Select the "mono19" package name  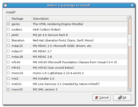[x=17, y=73]
